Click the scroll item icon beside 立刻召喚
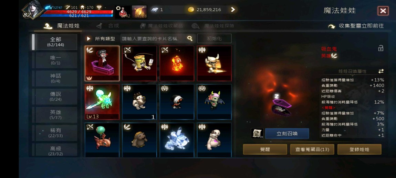This screenshot has height=178, width=396. pos(257,133)
